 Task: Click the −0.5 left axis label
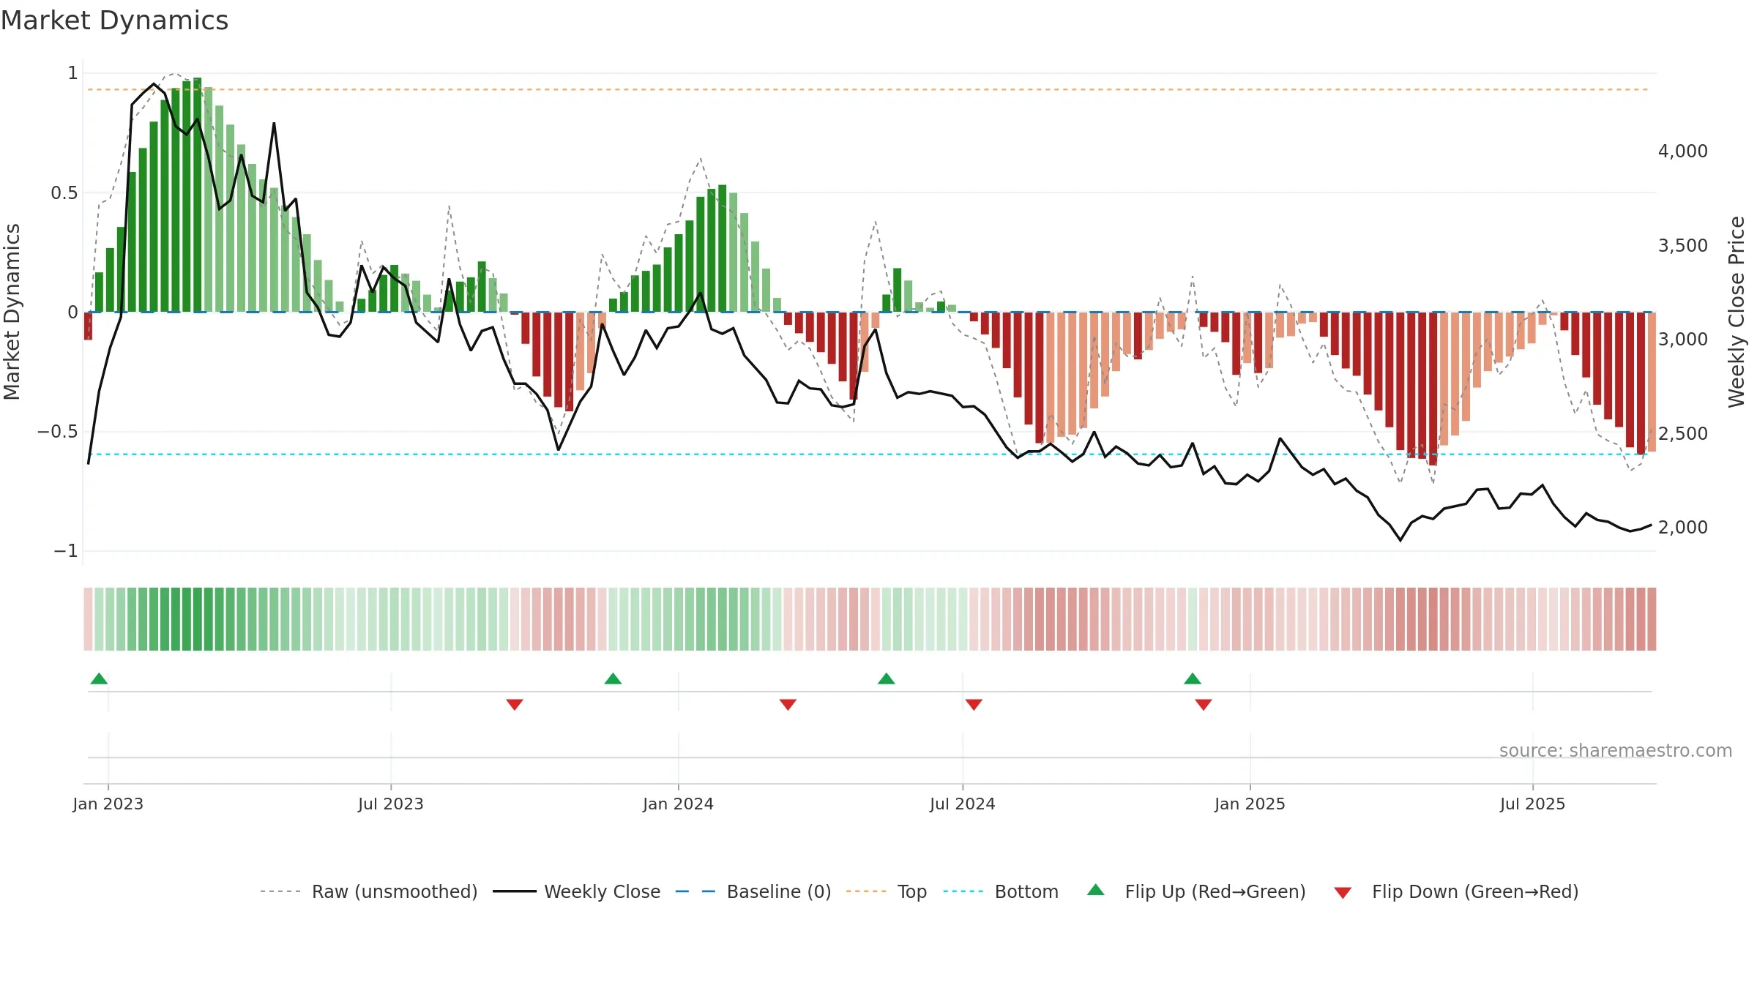[58, 432]
